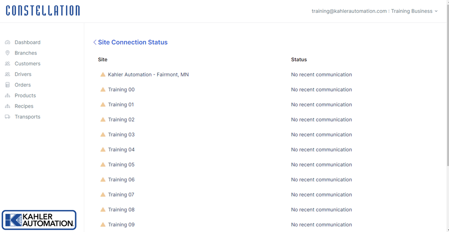449x232 pixels.
Task: Select Customers in the sidebar
Action: point(27,64)
